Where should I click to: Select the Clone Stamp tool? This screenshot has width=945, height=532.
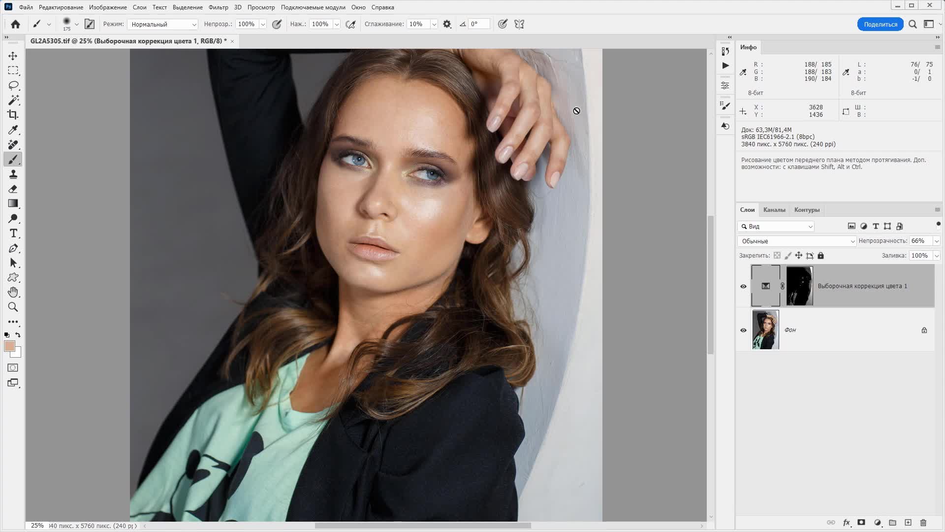click(x=13, y=174)
